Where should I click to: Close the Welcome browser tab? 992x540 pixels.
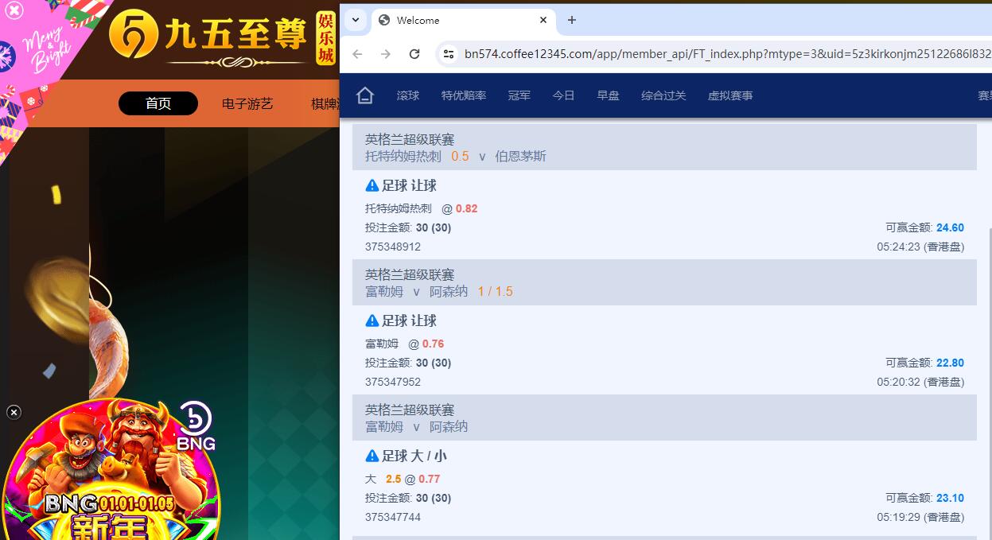coord(543,20)
